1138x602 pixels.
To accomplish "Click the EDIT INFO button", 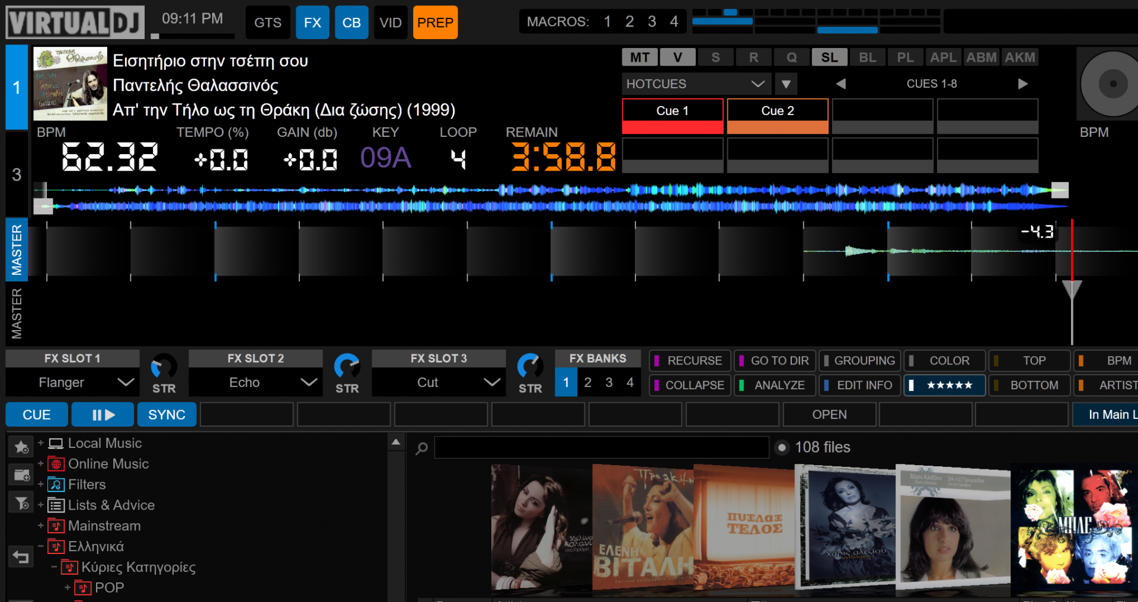I will point(859,385).
